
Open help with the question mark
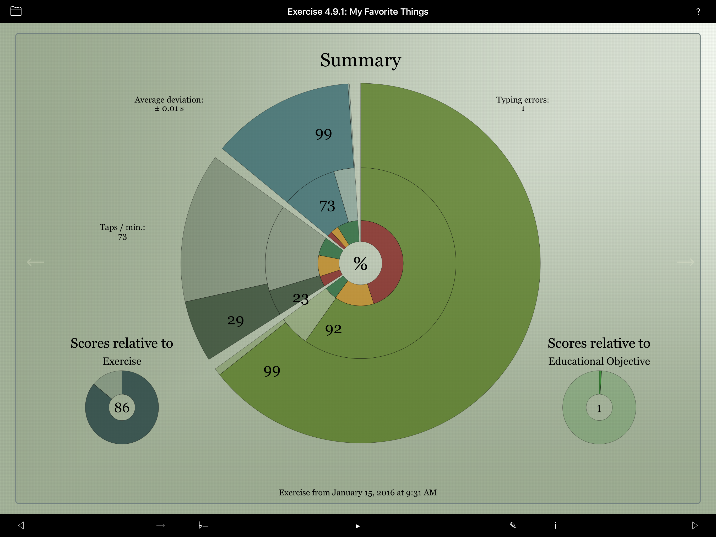(698, 12)
